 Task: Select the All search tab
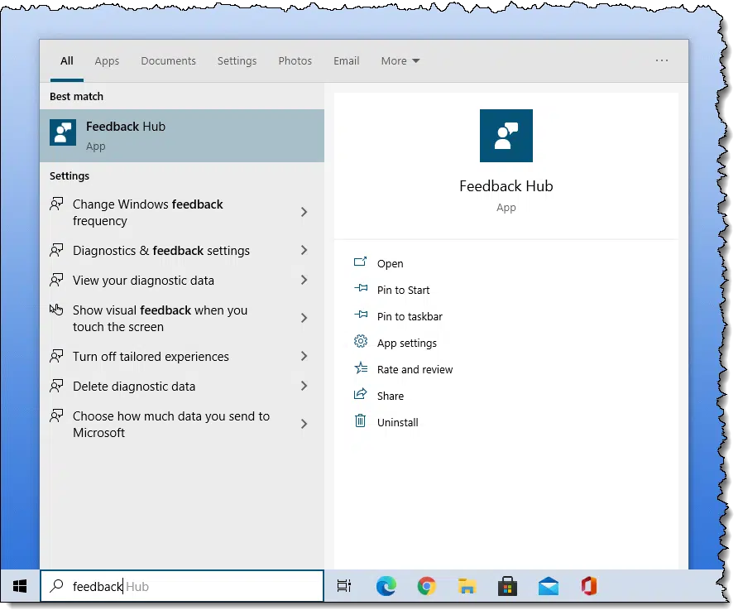click(67, 60)
